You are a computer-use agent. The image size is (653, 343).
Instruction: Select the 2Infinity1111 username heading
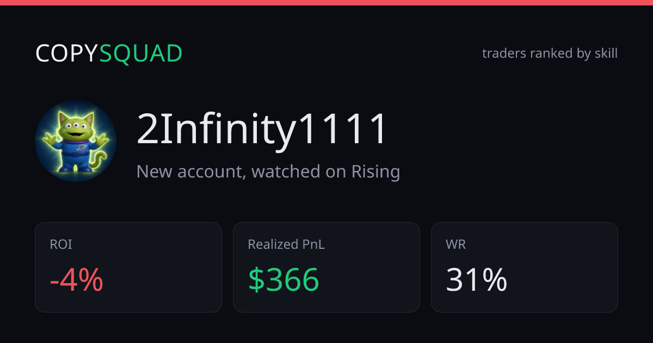[x=262, y=130]
